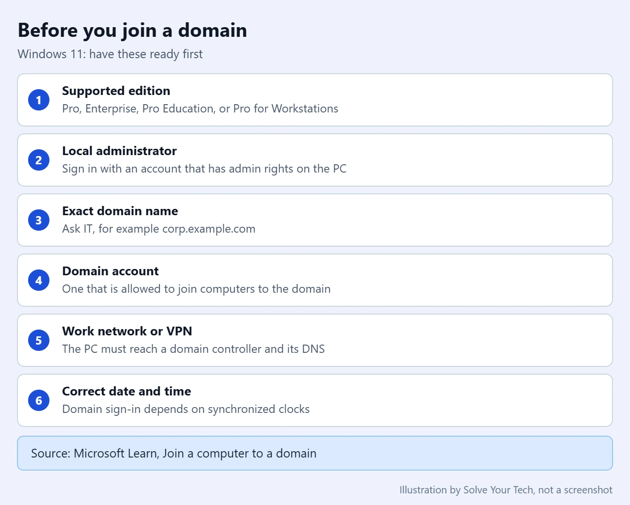Click the number 6 circle badge
The image size is (630, 505).
pos(39,400)
